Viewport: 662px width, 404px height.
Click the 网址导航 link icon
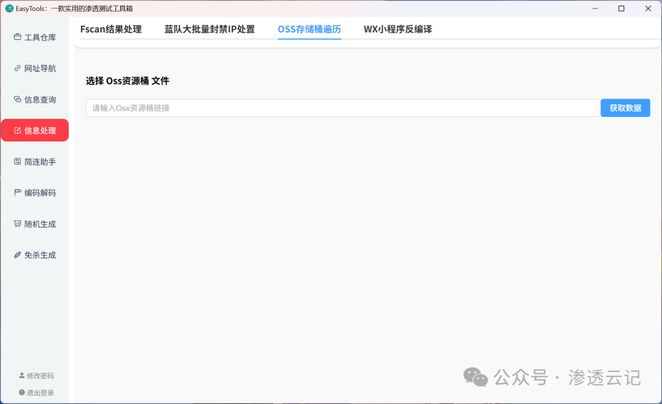(x=17, y=69)
